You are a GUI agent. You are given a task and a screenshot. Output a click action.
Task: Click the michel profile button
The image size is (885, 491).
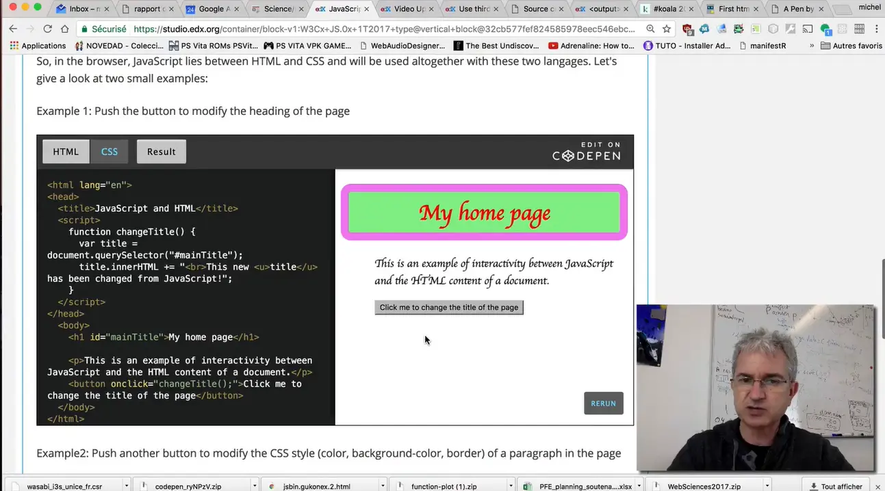click(870, 8)
